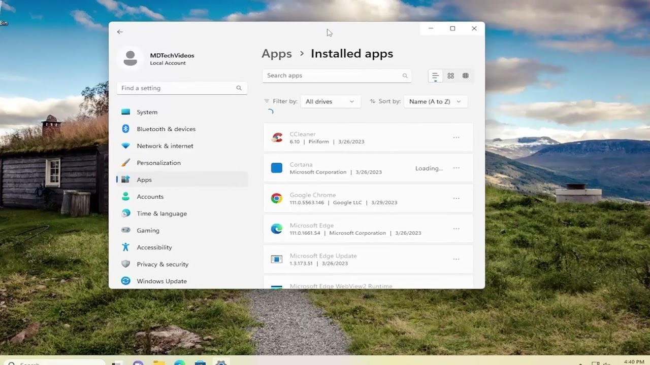This screenshot has height=365, width=650.
Task: Click the 3/29/2023 install date
Action: tap(384, 202)
